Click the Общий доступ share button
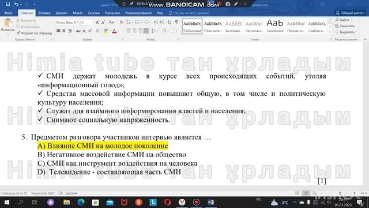Screen dimensions: 369x208 click(x=350, y=13)
